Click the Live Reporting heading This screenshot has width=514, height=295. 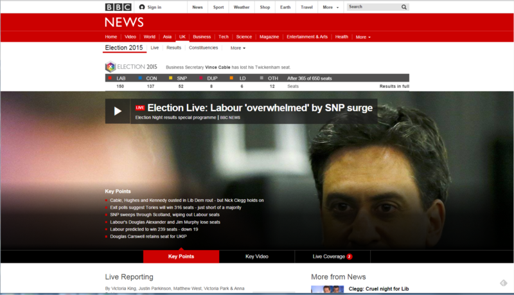[x=129, y=277]
